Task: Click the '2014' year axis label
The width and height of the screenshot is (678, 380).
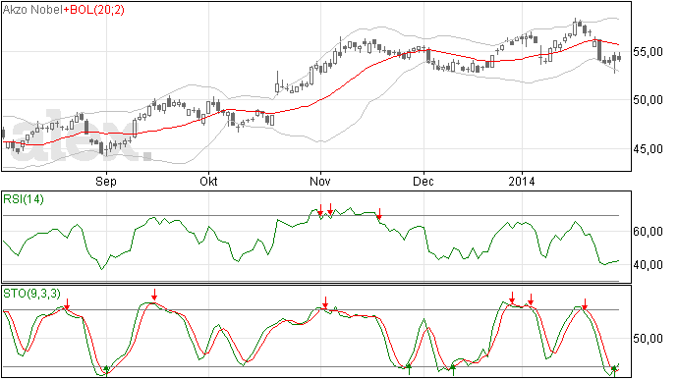Action: point(522,181)
